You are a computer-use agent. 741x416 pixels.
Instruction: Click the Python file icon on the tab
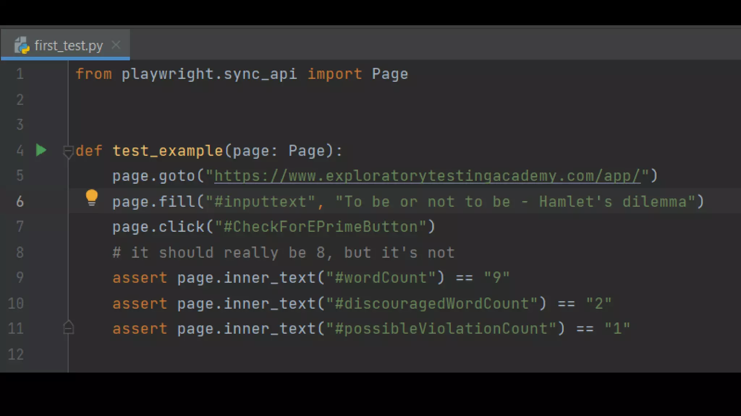(22, 45)
